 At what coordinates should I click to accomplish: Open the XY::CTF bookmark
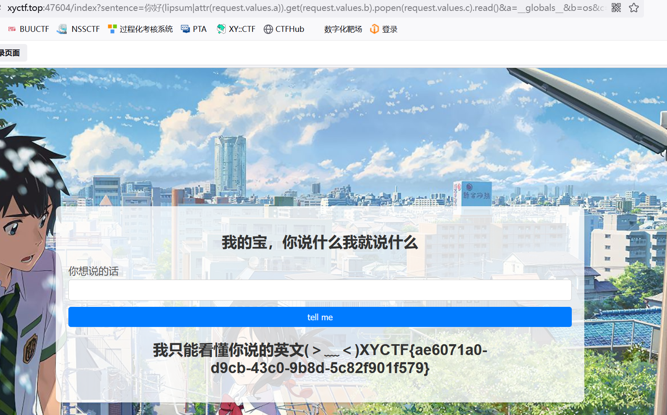click(x=236, y=29)
